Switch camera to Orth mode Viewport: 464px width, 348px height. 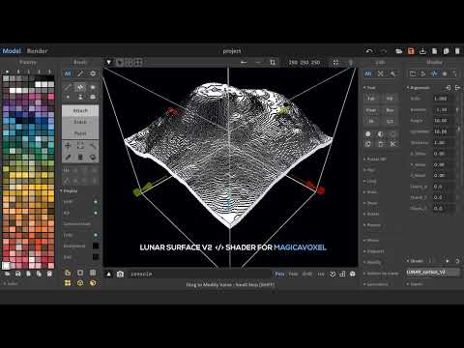307,274
